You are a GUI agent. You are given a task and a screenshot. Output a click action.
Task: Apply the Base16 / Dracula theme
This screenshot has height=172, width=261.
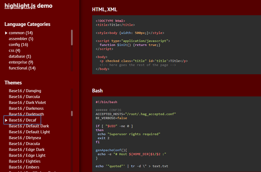click(24, 143)
